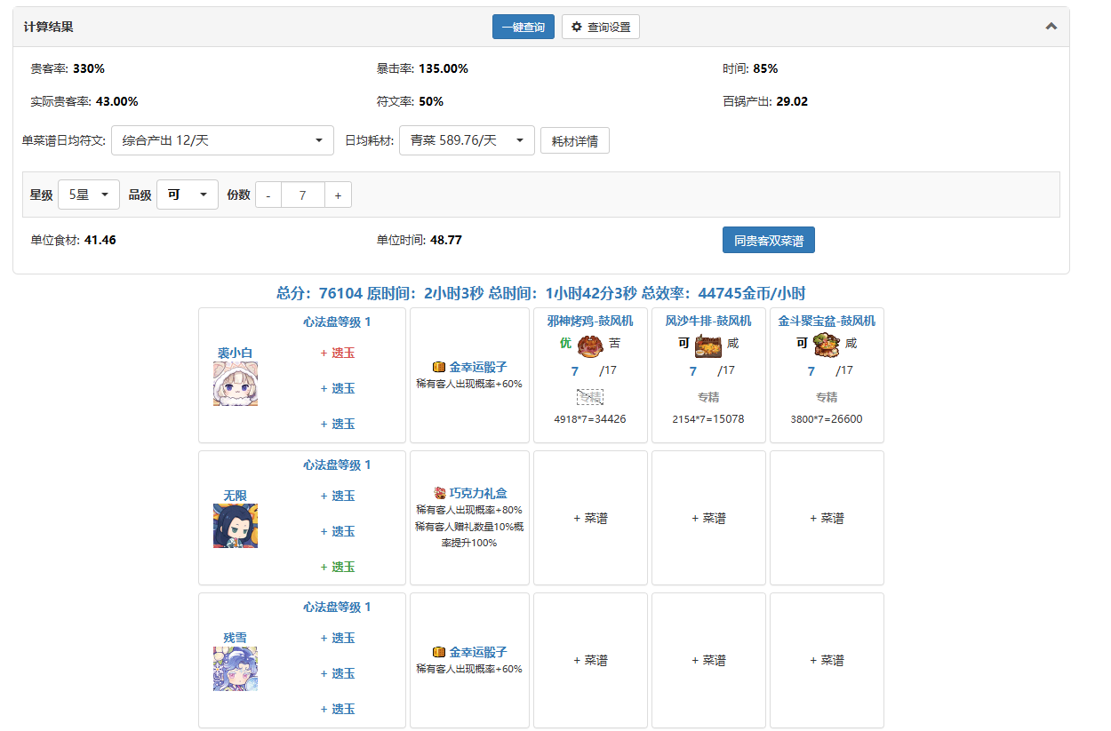Click the 耗材详情 button
The height and width of the screenshot is (731, 1111).
click(575, 140)
